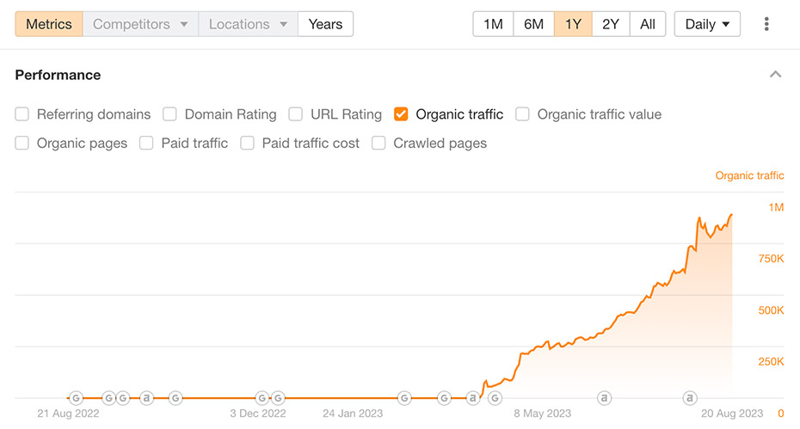The image size is (800, 429).
Task: Set time range to 6M
Action: point(533,24)
